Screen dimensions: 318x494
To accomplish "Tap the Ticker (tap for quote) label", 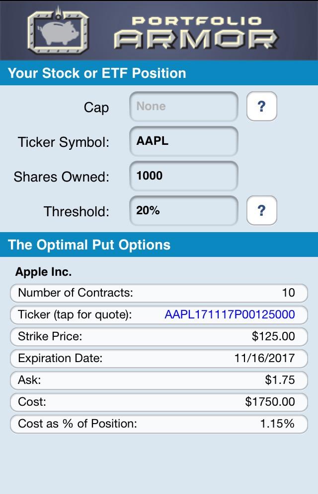I will 75,315.
